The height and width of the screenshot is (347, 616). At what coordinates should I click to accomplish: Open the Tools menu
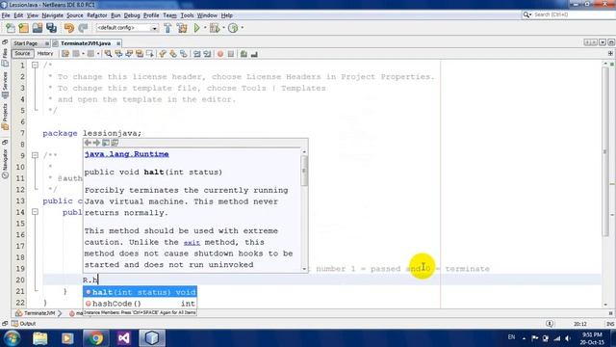187,15
